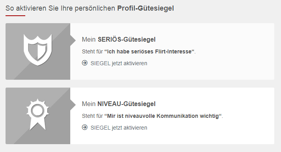
Task: Click circled arrow icon under SERIÖS-Gütesiegel
Action: pos(85,63)
